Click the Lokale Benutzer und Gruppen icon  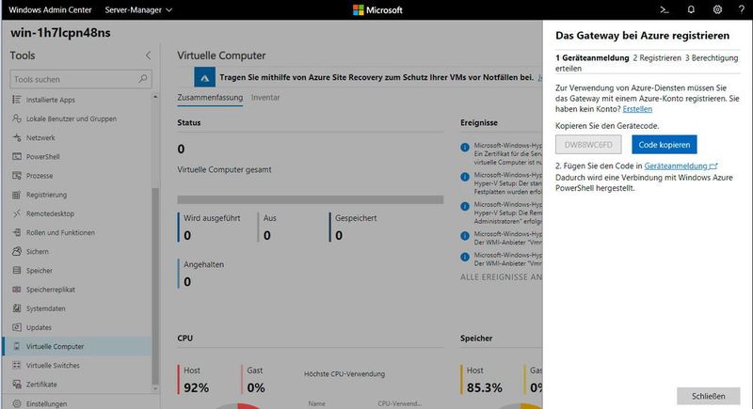click(x=17, y=118)
